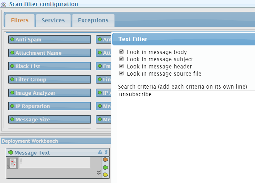The height and width of the screenshot is (183, 255).
Task: Disable Look in message header
Action: pyautogui.click(x=121, y=66)
